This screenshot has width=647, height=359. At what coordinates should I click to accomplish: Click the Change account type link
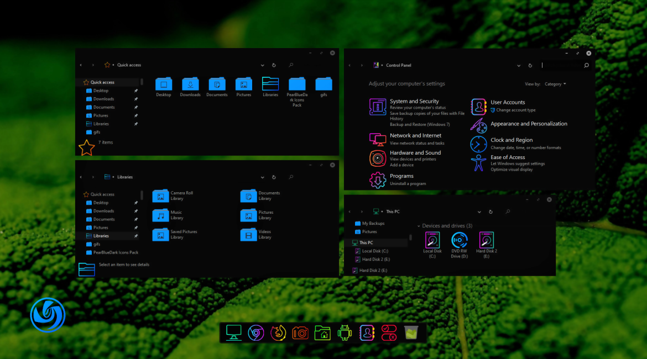(x=515, y=110)
